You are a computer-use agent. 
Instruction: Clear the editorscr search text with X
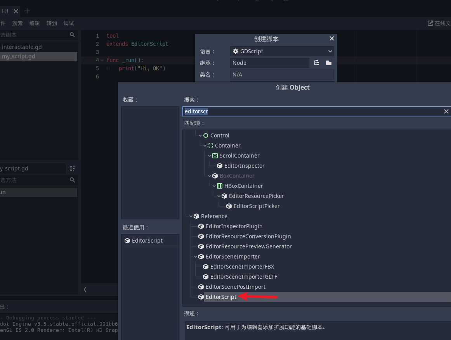point(446,111)
